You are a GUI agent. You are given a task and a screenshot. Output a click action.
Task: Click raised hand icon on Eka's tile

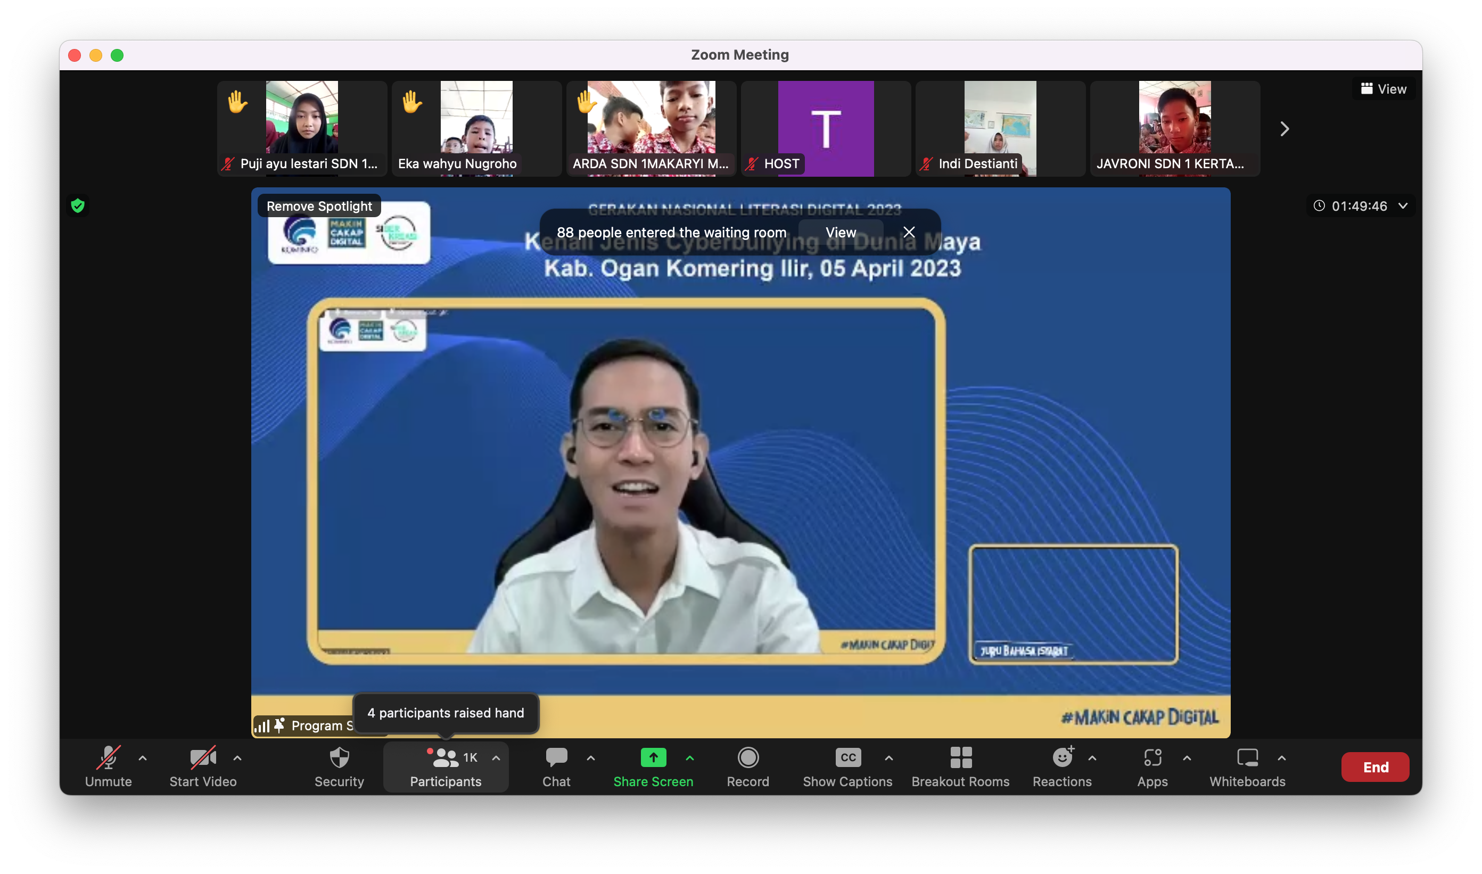pos(411,102)
